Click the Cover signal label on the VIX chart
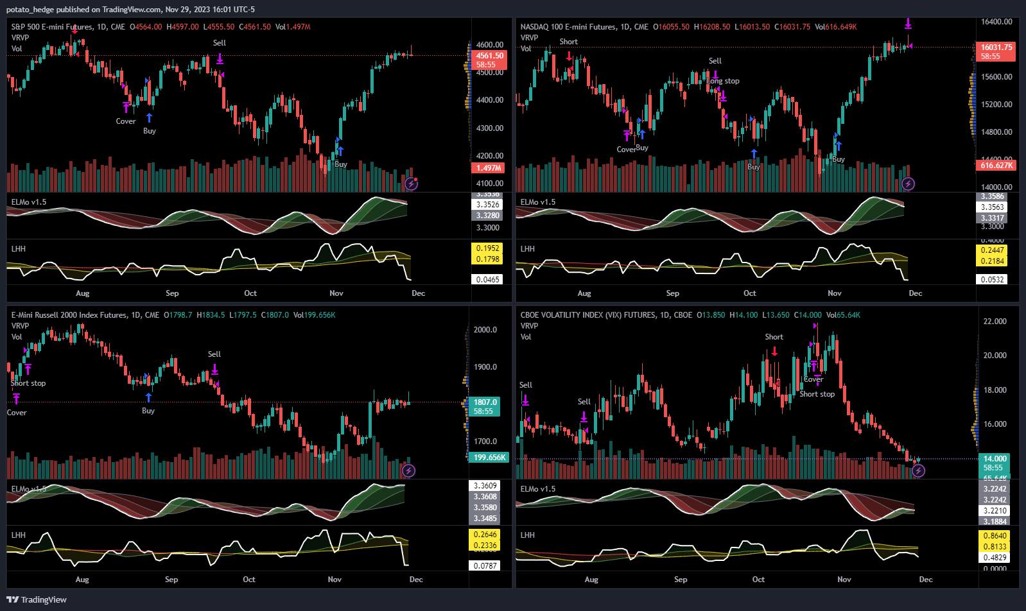 point(813,379)
